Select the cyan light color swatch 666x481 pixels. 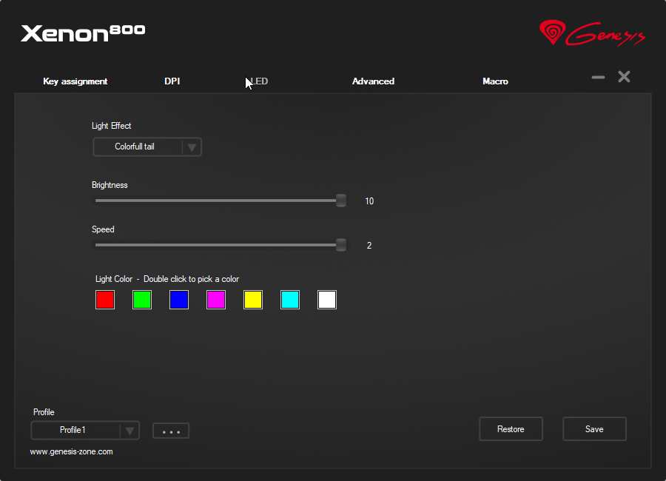[x=289, y=300]
